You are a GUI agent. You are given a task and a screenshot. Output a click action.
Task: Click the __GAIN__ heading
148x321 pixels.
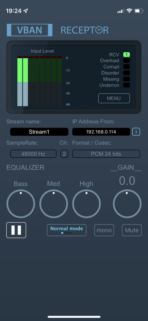(x=126, y=168)
